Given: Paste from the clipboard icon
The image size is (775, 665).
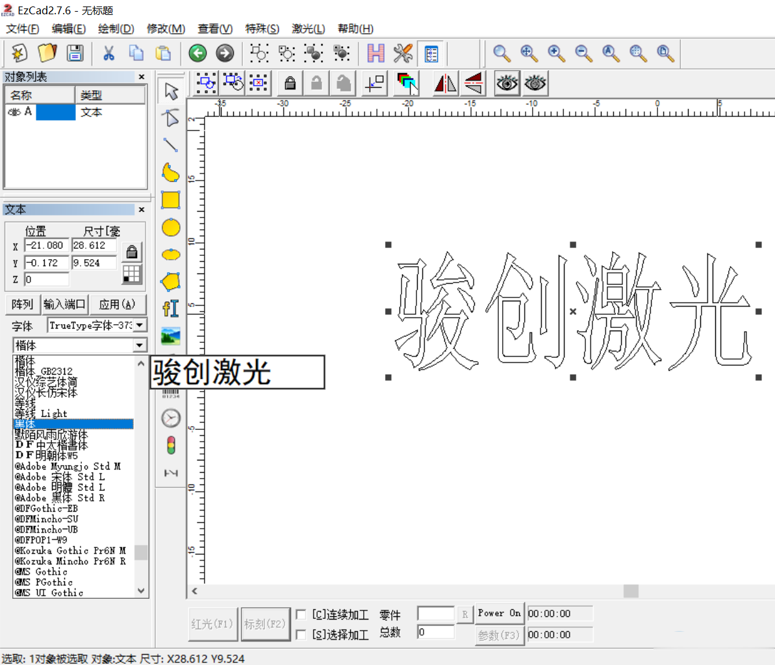Looking at the screenshot, I should (x=163, y=53).
